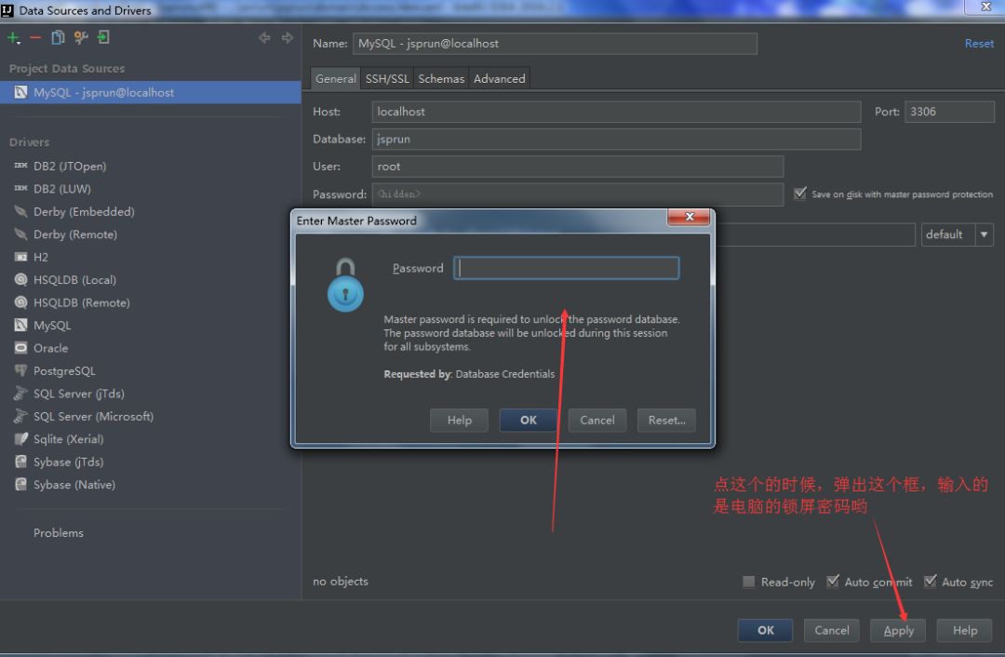Viewport: 1005px width, 657px height.
Task: Select the SQL Server (Microsoft) driver icon
Action: pos(21,416)
